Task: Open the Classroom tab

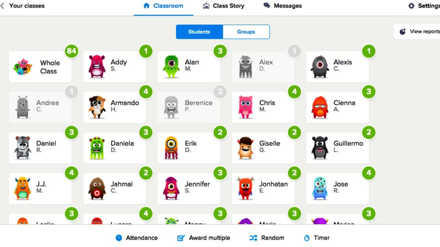Action: point(163,6)
